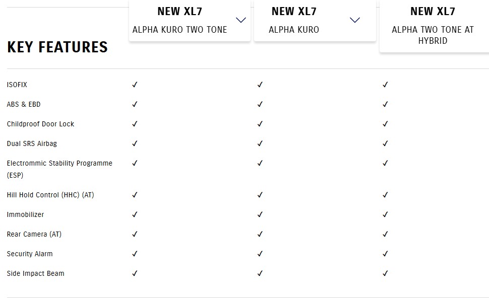This screenshot has width=489, height=298.
Task: Click Immobilizer checkmark for Alpha Kuro Two Tone
Action: click(x=135, y=214)
